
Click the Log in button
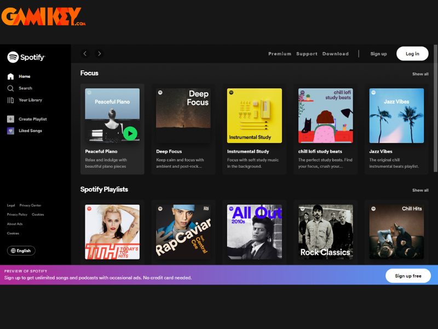tap(412, 54)
